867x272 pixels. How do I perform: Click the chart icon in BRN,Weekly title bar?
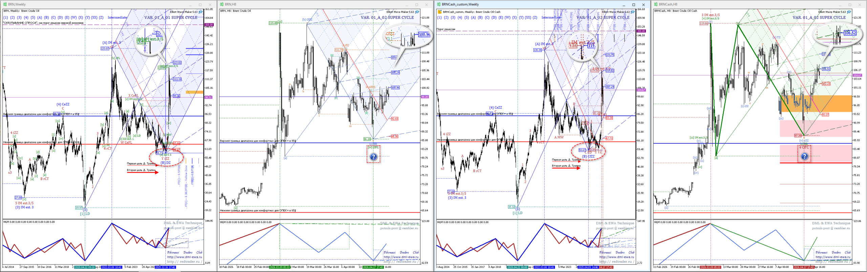point(5,4)
